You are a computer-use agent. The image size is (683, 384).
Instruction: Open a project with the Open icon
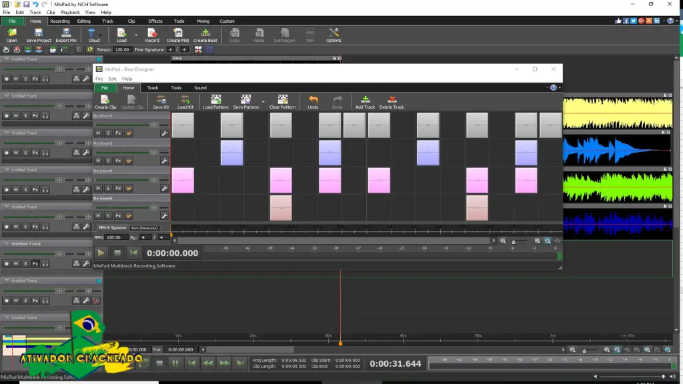point(12,35)
